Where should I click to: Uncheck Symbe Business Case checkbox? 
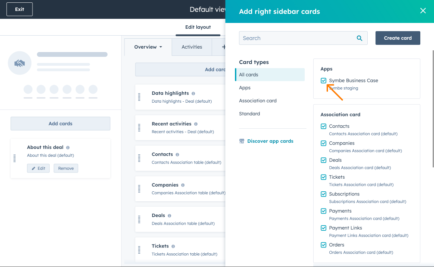coord(324,81)
